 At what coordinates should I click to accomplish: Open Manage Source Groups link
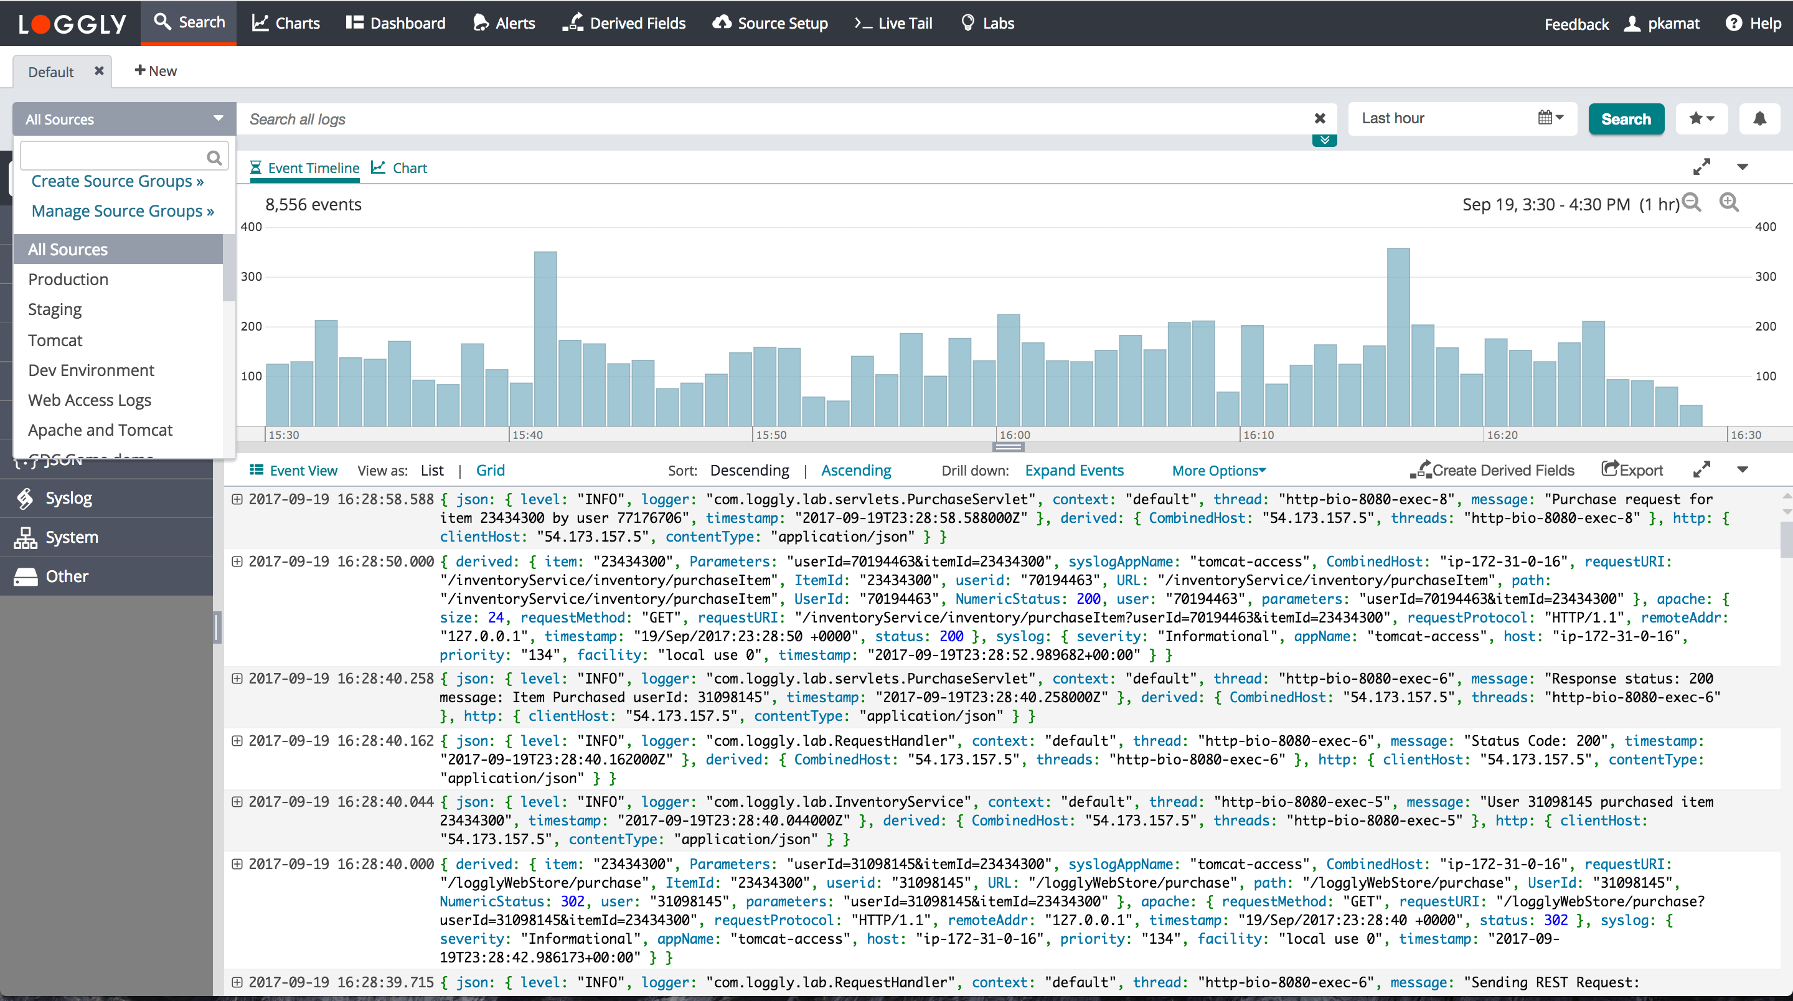[123, 211]
